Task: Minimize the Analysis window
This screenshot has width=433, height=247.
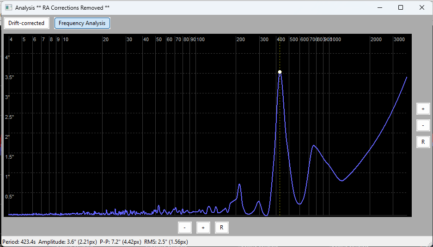Action: click(380, 7)
